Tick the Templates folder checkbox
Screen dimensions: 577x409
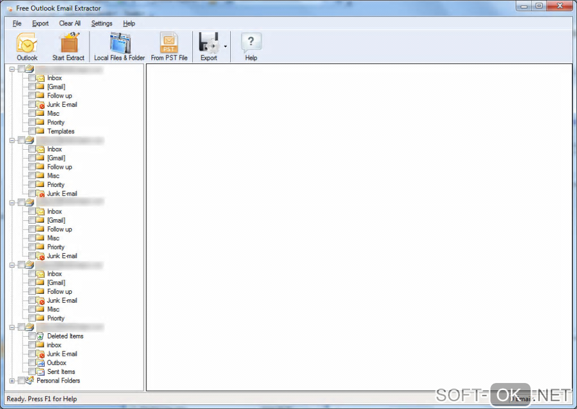click(x=32, y=131)
